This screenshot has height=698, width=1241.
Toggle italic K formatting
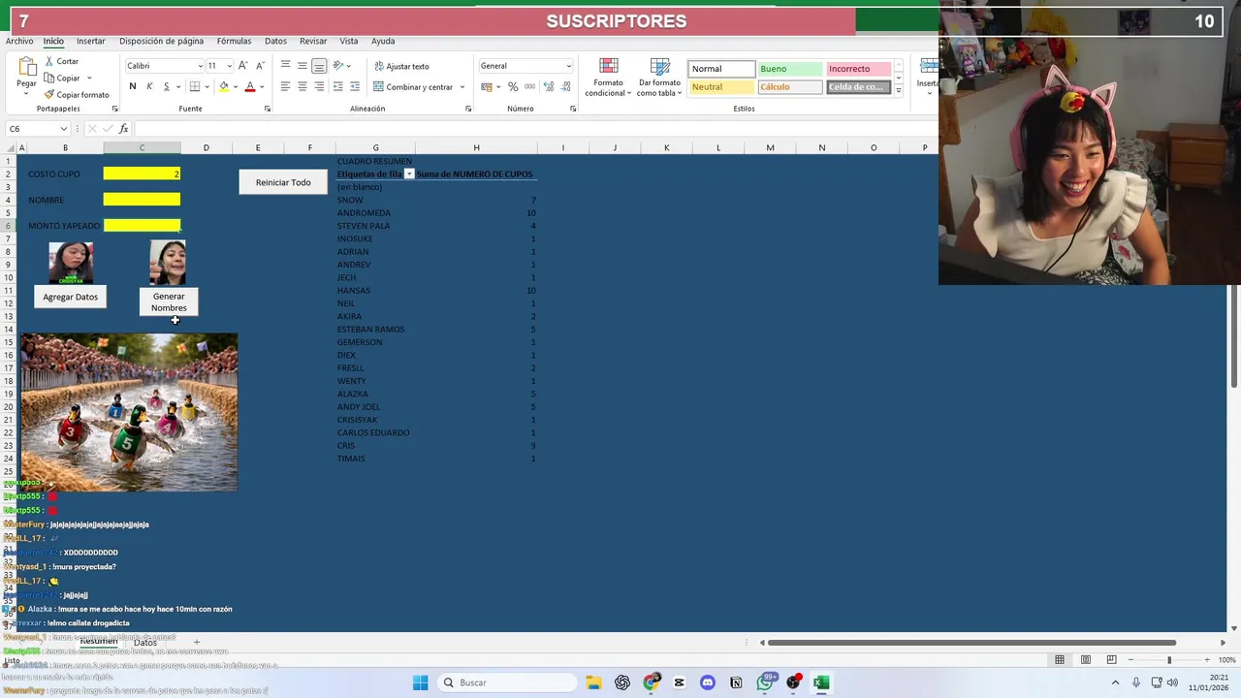coord(149,86)
